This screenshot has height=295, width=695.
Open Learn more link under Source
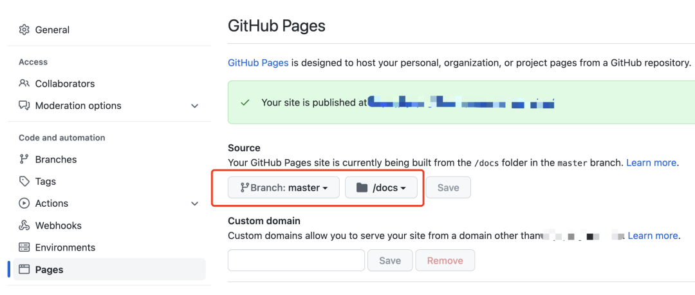click(x=651, y=163)
